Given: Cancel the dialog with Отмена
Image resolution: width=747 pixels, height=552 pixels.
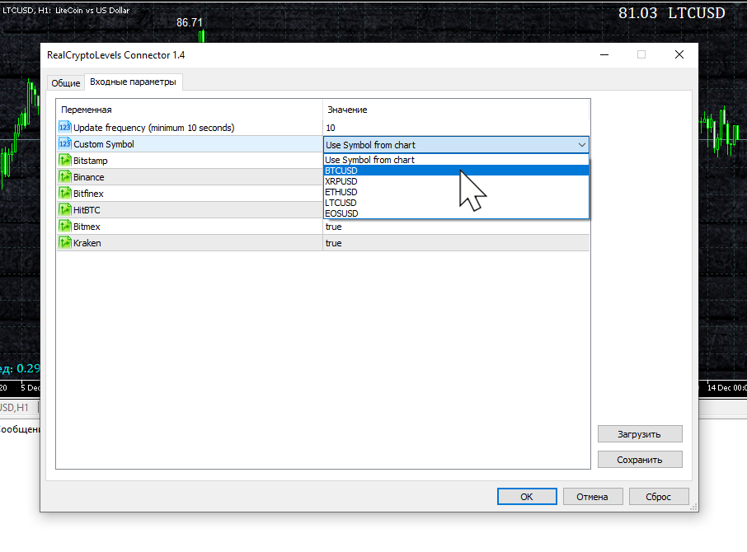Looking at the screenshot, I should [592, 496].
